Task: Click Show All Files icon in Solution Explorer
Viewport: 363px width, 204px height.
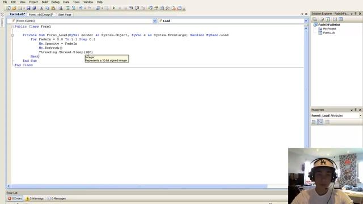Action: 322,19
